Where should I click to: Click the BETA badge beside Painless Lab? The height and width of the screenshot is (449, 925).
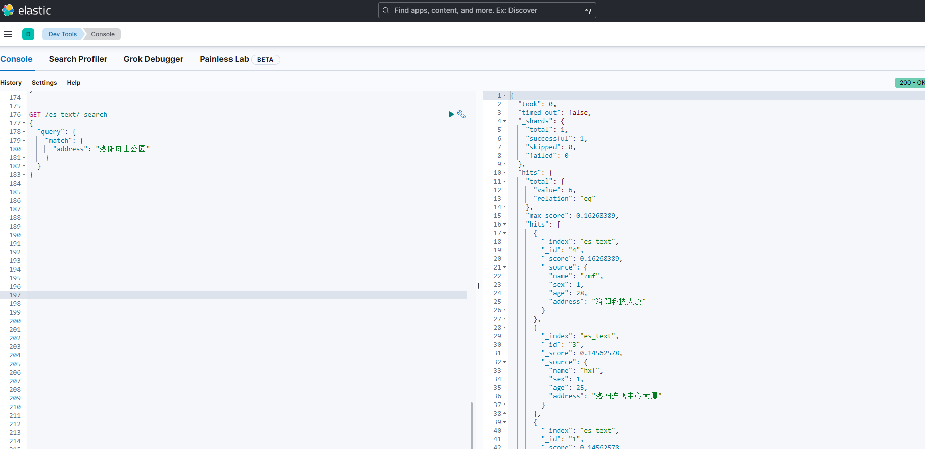pos(265,60)
